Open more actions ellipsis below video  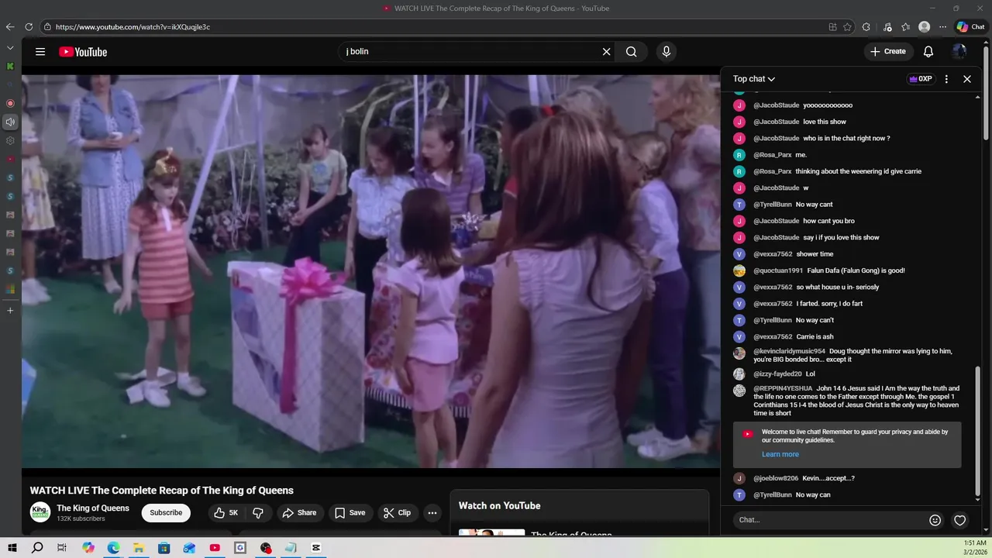(432, 512)
